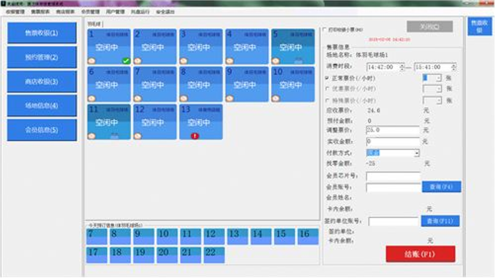Click the red alert icon on court 13

coord(195,136)
